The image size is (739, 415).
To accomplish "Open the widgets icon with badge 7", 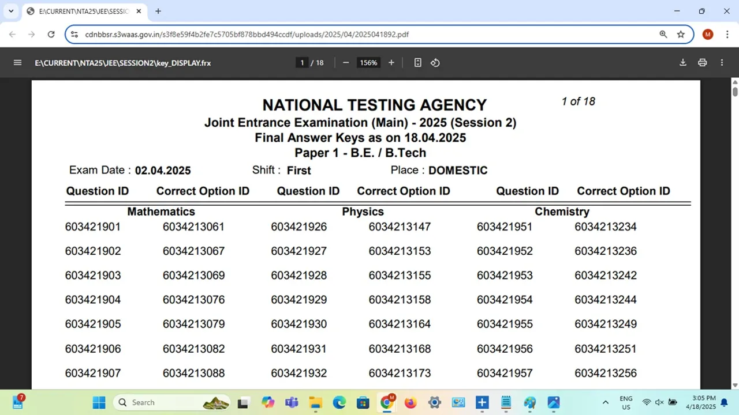I will [18, 402].
